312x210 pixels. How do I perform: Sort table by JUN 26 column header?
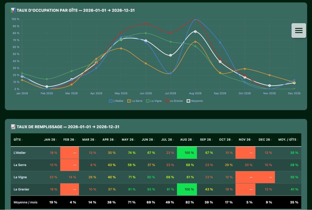coord(148,140)
